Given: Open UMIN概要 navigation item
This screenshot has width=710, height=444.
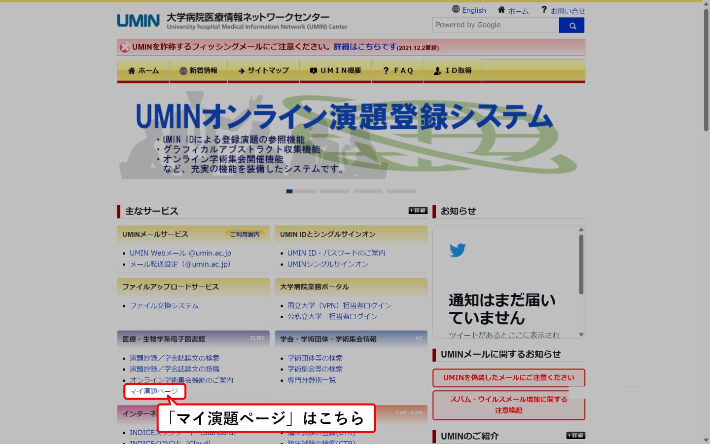Looking at the screenshot, I should [336, 71].
